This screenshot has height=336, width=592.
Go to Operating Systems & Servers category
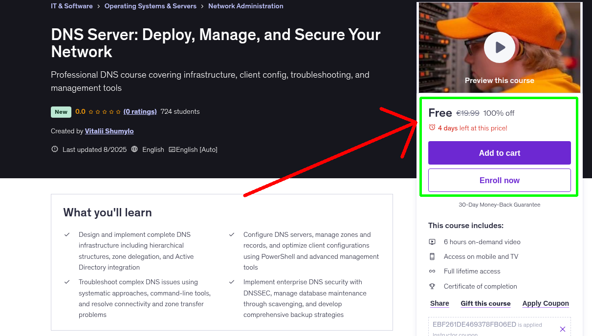coord(150,6)
